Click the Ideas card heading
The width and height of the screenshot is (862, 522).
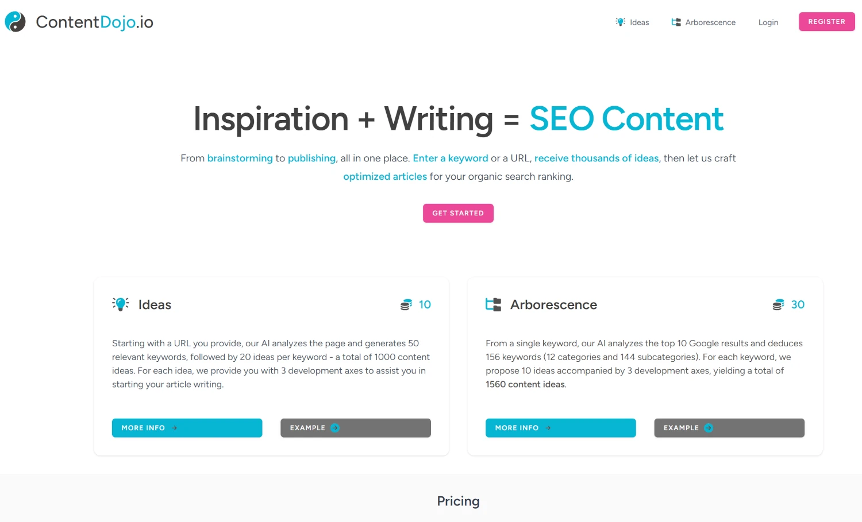click(155, 305)
